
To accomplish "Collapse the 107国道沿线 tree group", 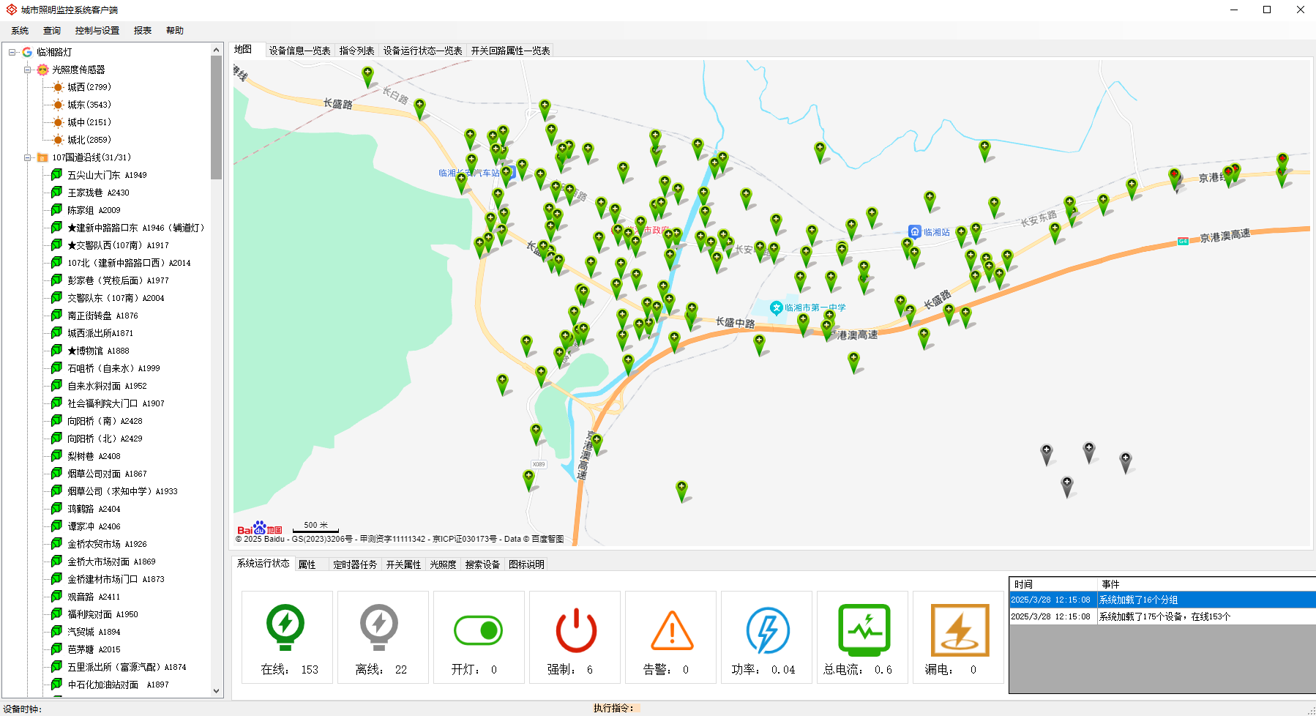I will tap(28, 157).
